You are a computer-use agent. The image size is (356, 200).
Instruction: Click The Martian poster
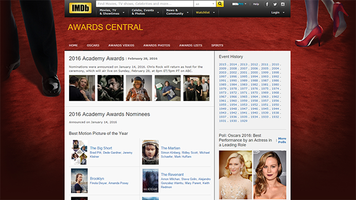pos(150,152)
